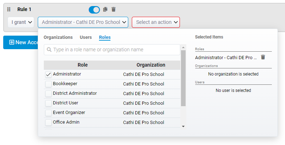Open the 'I grant' dropdown

click(21, 22)
